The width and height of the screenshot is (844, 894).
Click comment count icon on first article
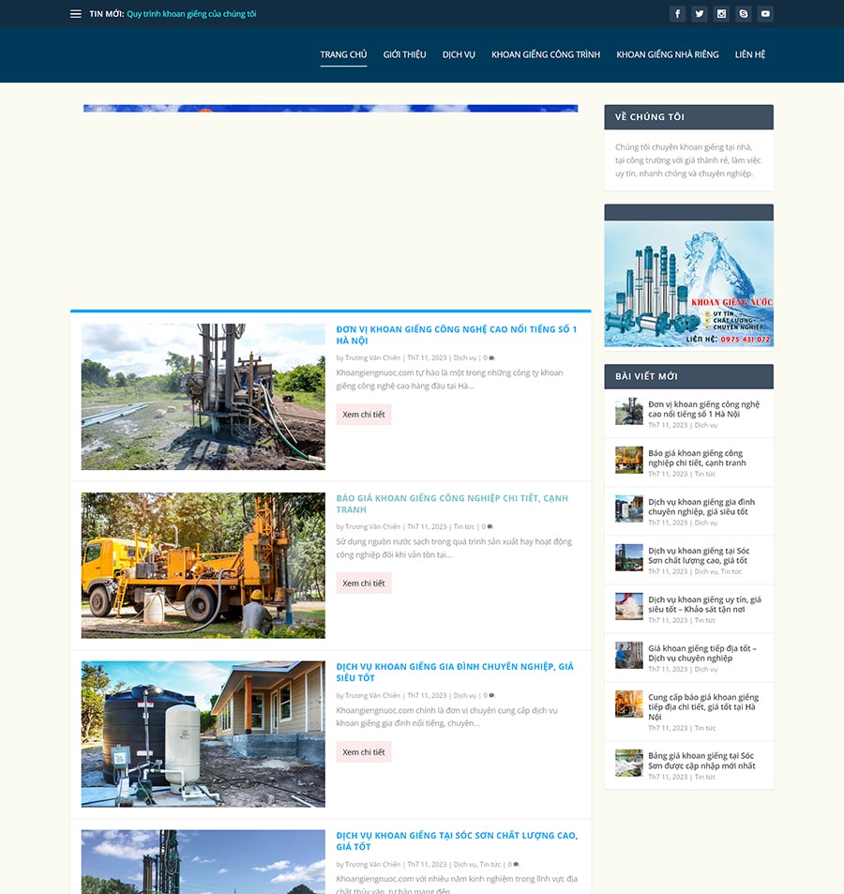pyautogui.click(x=489, y=358)
